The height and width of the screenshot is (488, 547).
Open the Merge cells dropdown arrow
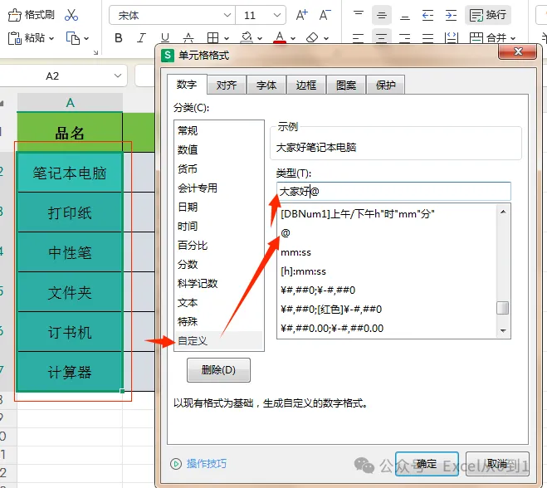[x=513, y=38]
